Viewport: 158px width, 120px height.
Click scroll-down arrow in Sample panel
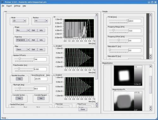coord(150,58)
